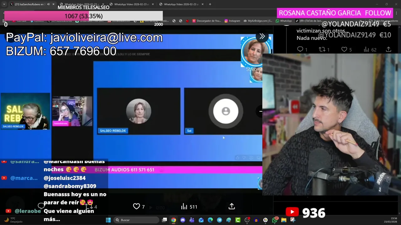The image size is (401, 225).
Task: Open Descargador de You... bookmark
Action: click(207, 21)
